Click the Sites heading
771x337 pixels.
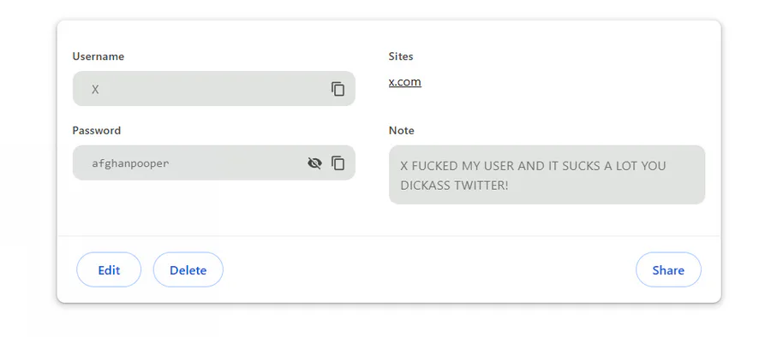tap(401, 56)
